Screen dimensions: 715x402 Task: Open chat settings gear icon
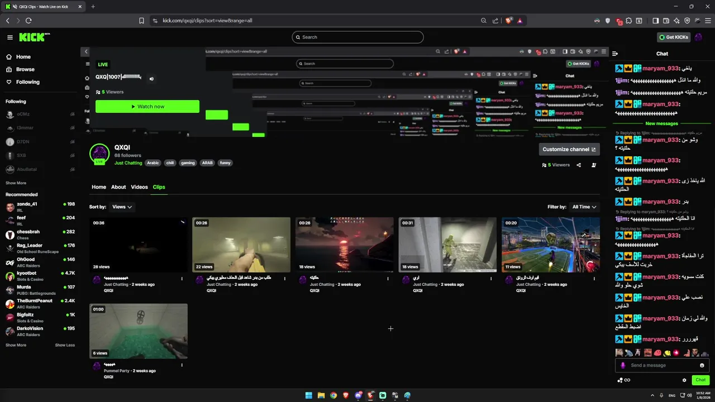point(684,380)
